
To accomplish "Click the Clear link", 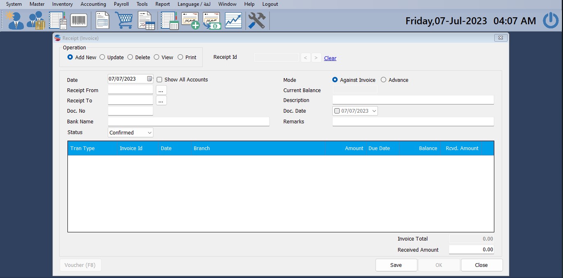I will point(330,58).
